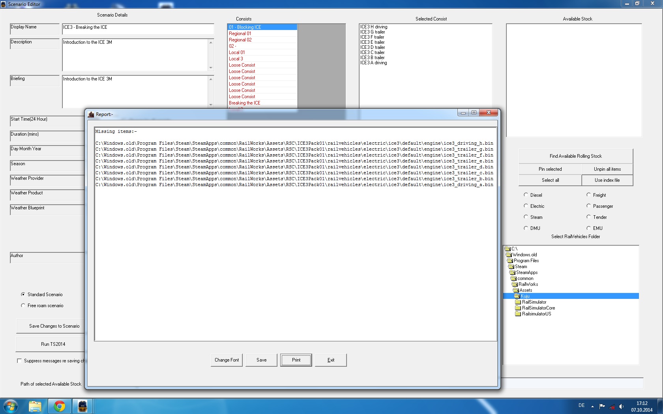
Task: Toggle Suppress messages checkbox
Action: (x=19, y=361)
